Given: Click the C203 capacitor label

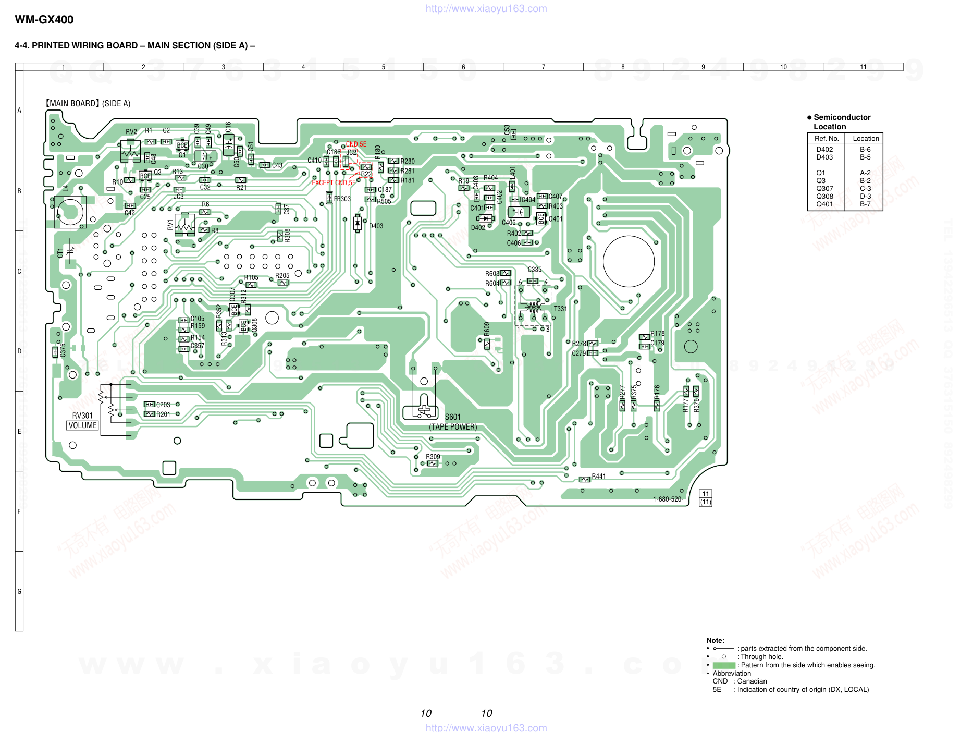Looking at the screenshot, I should pos(163,405).
